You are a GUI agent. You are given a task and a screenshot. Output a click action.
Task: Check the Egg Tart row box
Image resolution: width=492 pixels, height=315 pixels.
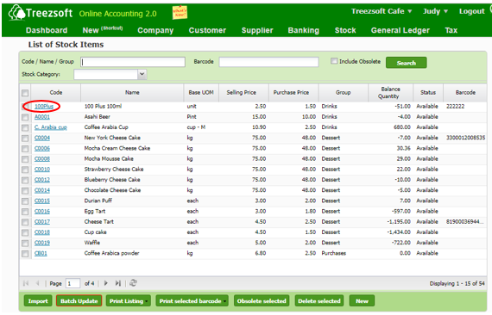click(25, 212)
